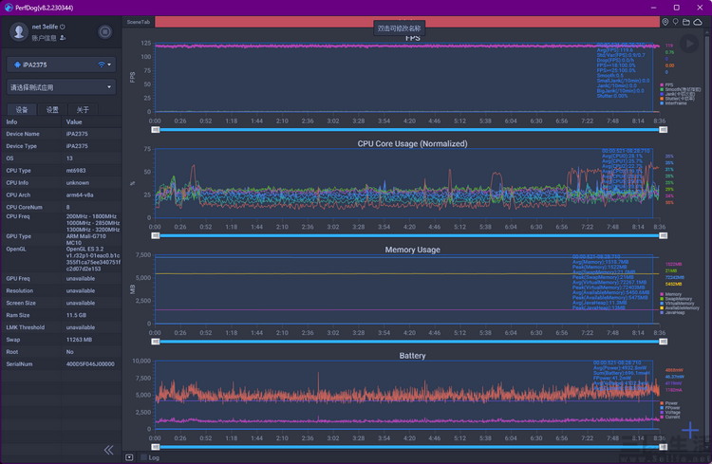
Task: Toggle the Power legend entry in Battery chart
Action: [669, 403]
